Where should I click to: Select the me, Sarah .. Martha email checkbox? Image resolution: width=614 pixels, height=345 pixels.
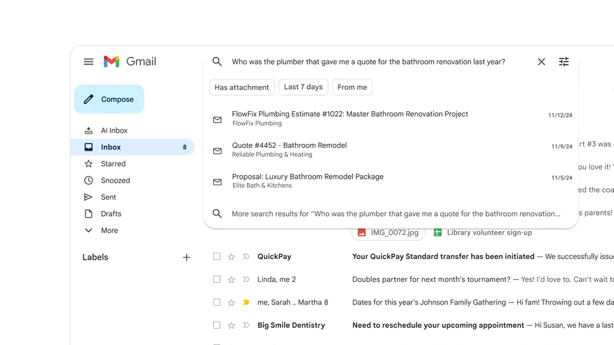[x=216, y=302]
